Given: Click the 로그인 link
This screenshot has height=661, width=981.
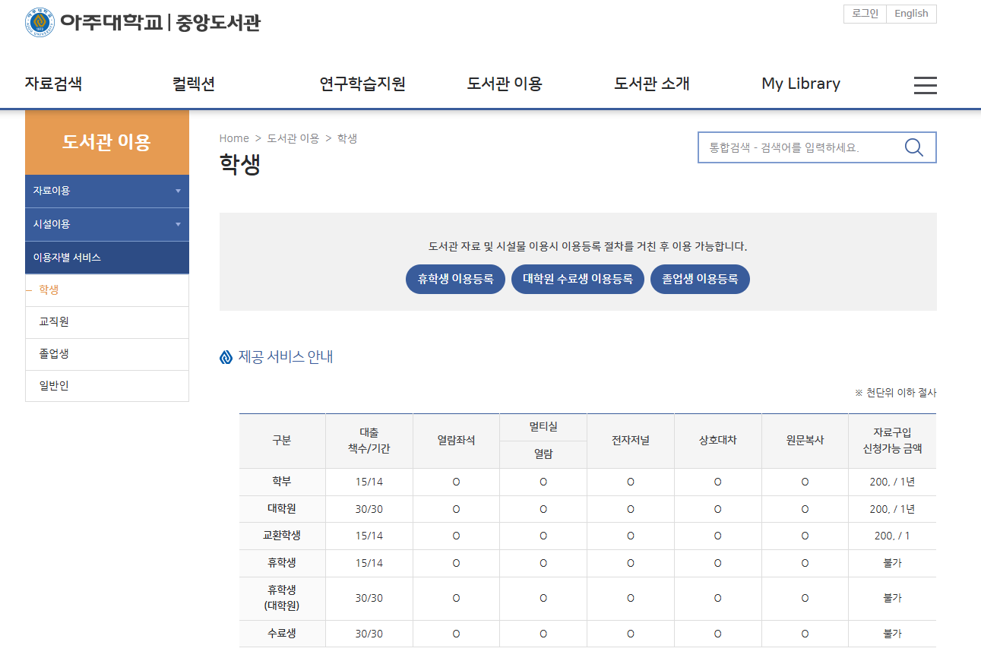Looking at the screenshot, I should [x=865, y=14].
